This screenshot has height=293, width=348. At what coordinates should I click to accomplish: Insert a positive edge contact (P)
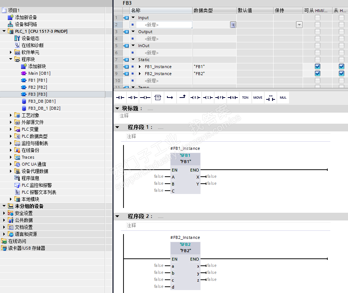coord(220,98)
